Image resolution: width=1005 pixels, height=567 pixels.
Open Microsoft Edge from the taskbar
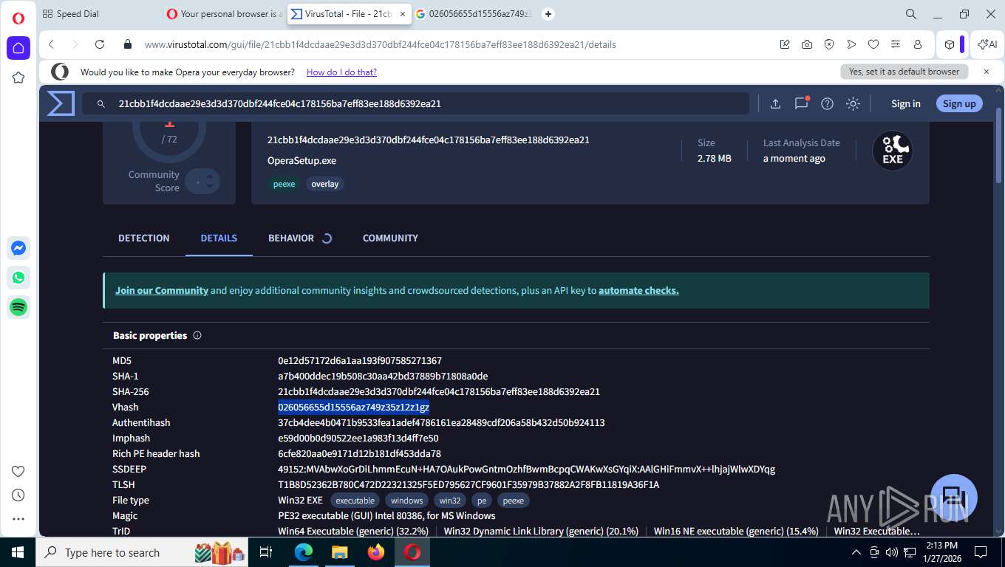[304, 552]
